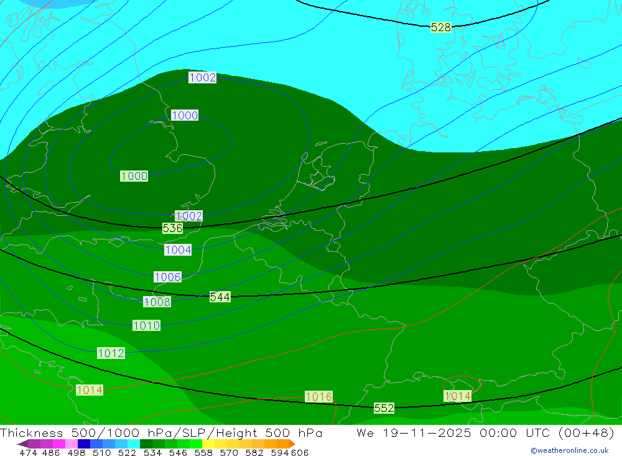
Task: Click the 552 height contour label
Action: point(384,408)
